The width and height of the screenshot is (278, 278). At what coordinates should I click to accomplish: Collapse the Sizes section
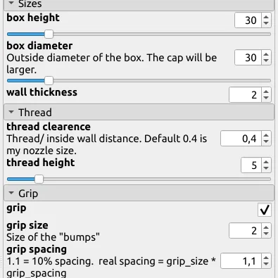coord(11,4)
